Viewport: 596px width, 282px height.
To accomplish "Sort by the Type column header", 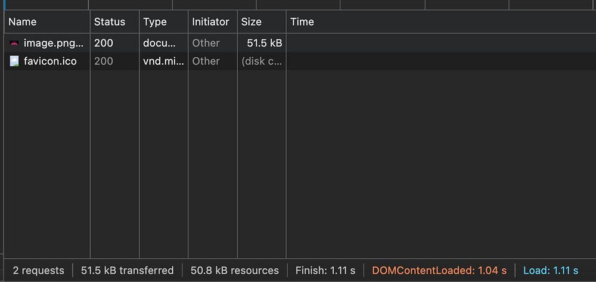I will 155,21.
